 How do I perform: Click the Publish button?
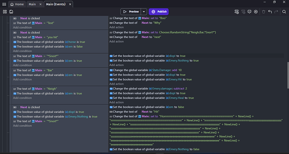[158, 12]
